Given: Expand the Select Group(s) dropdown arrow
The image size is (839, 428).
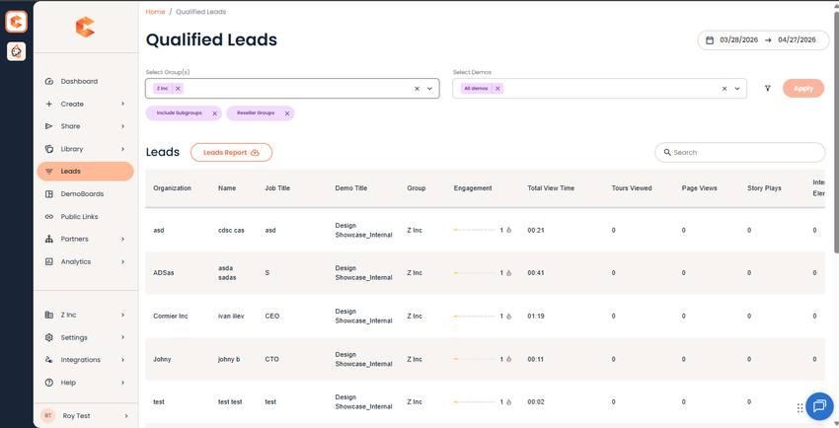Looking at the screenshot, I should [x=429, y=89].
